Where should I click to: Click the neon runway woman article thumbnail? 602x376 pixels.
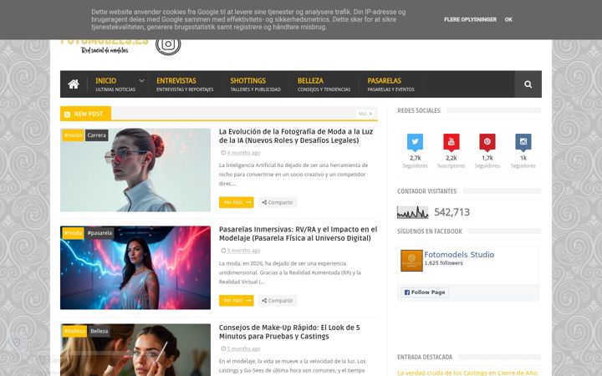[x=135, y=268]
